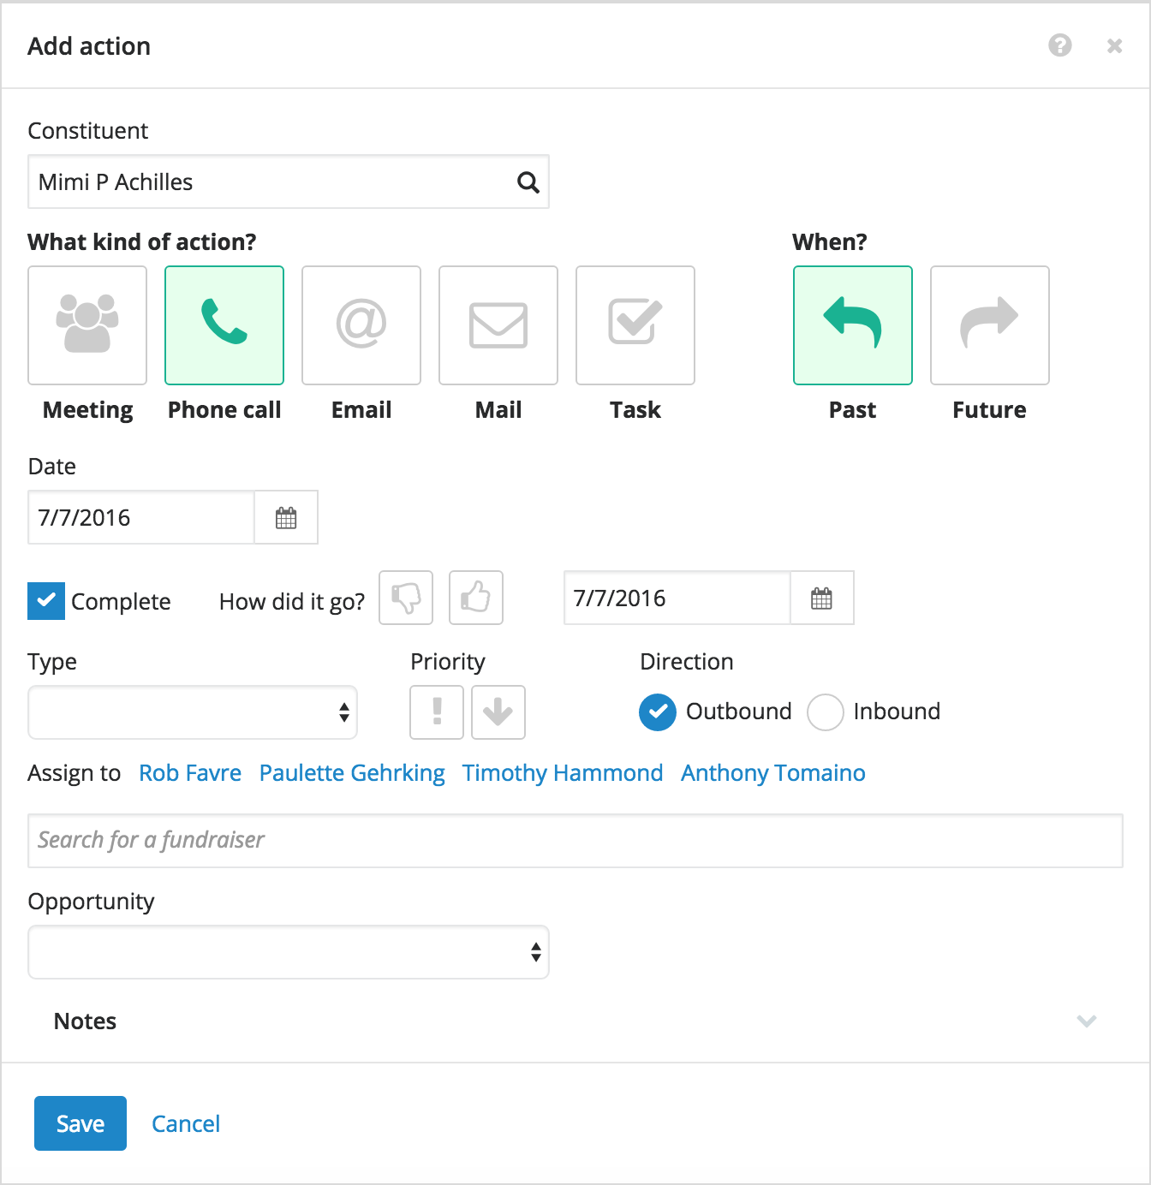Select the Future arrow under When
This screenshot has width=1151, height=1185.
[990, 325]
